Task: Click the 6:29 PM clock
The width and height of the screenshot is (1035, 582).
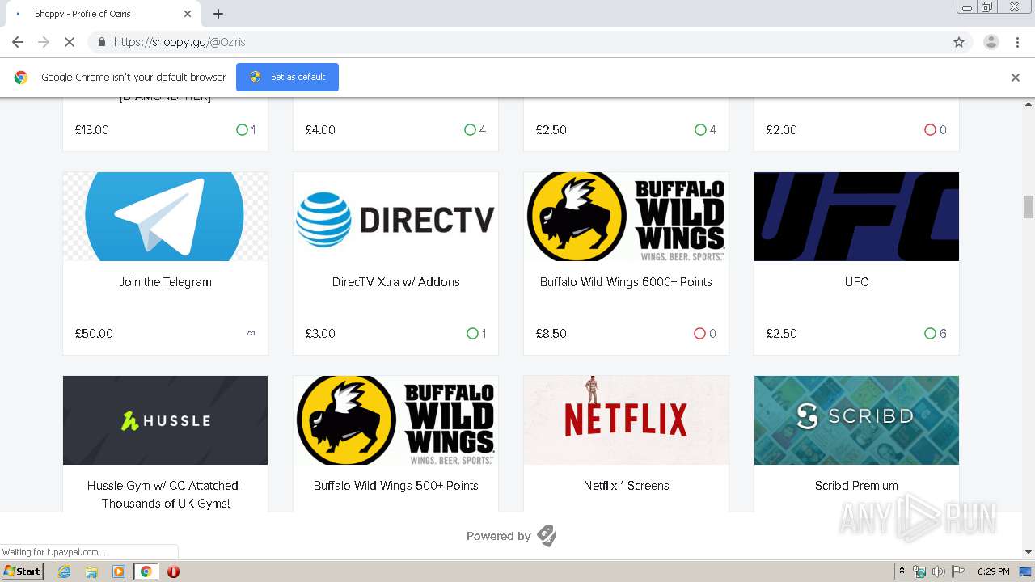Action: [x=993, y=571]
